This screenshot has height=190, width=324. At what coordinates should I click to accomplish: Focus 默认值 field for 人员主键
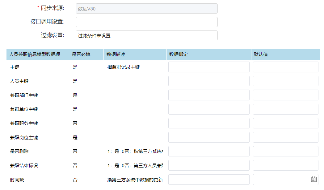(285, 81)
